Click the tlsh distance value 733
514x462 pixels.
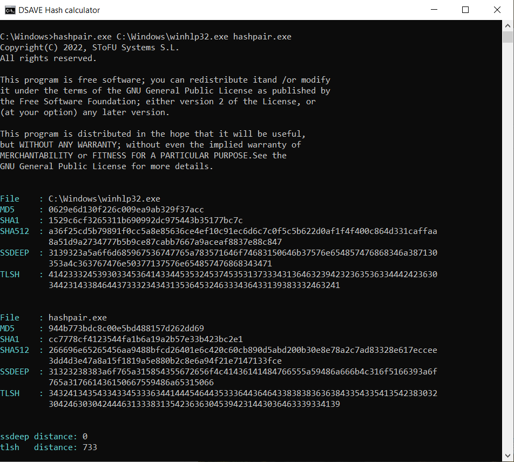[x=90, y=447]
